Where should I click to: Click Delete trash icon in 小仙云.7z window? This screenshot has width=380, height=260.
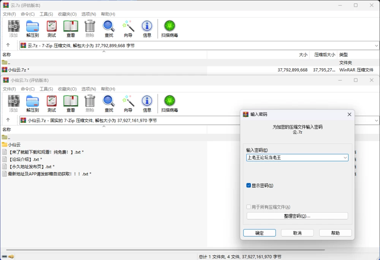coord(90,103)
